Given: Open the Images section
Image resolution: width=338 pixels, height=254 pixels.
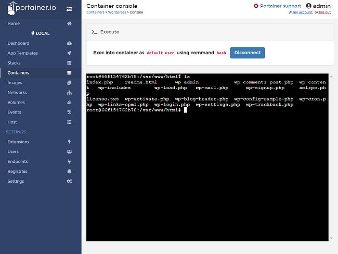Looking at the screenshot, I should click(x=41, y=83).
